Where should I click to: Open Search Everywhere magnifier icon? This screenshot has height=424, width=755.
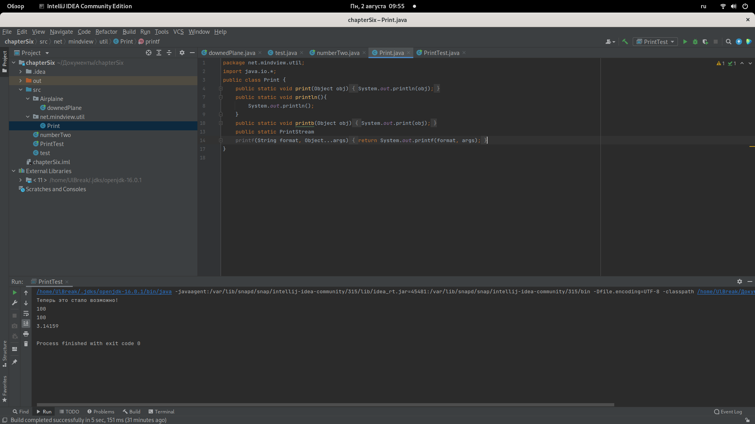point(728,42)
